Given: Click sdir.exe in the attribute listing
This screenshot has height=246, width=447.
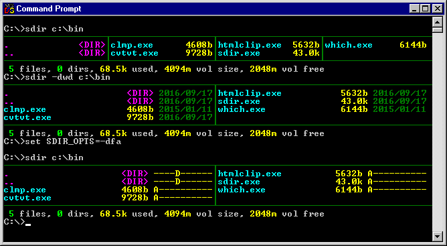Looking at the screenshot, I should (239, 182).
